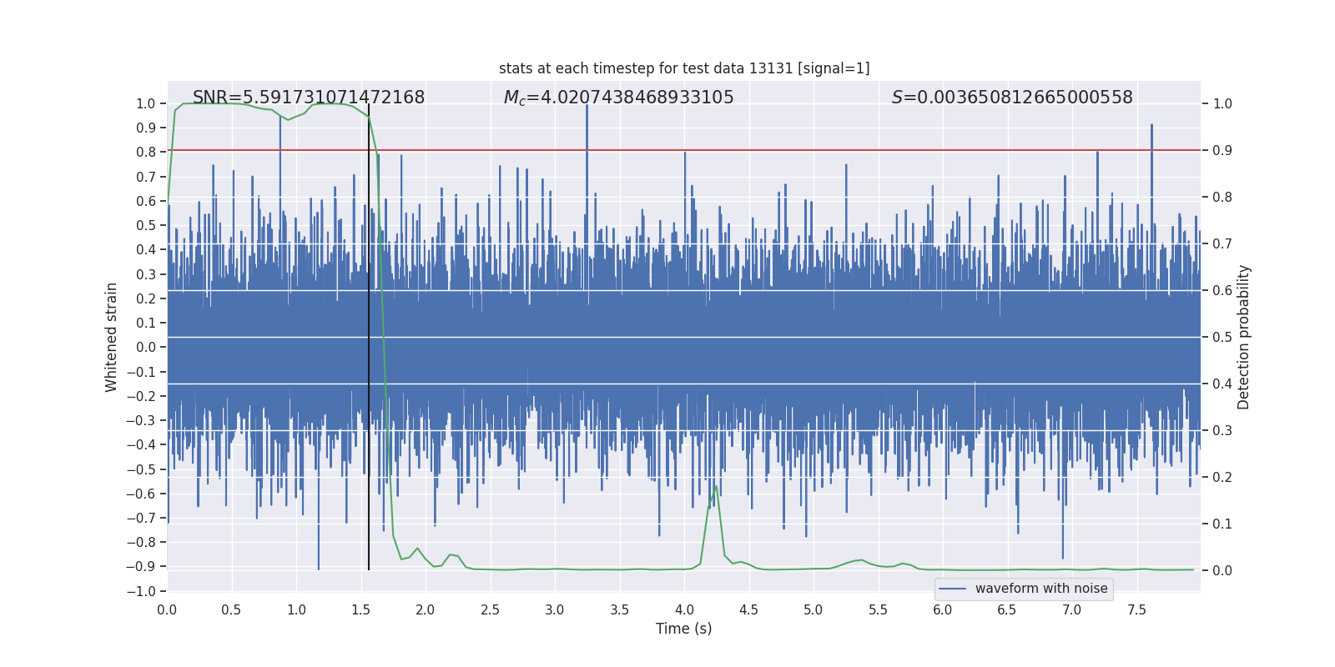Viewport: 1335px width, 667px height.
Task: Click the 2.5 tick label on time axis
Action: [x=490, y=609]
